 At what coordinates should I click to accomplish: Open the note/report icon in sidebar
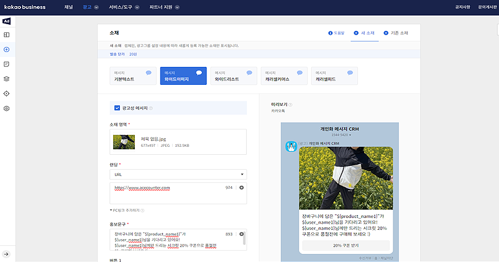point(6,64)
